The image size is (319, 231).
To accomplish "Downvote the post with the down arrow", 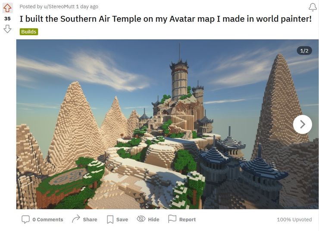I will coord(7,29).
